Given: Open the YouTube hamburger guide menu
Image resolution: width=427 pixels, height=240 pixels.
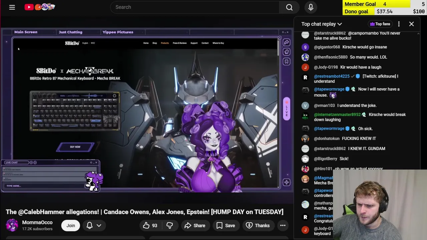Looking at the screenshot, I should click(x=12, y=7).
